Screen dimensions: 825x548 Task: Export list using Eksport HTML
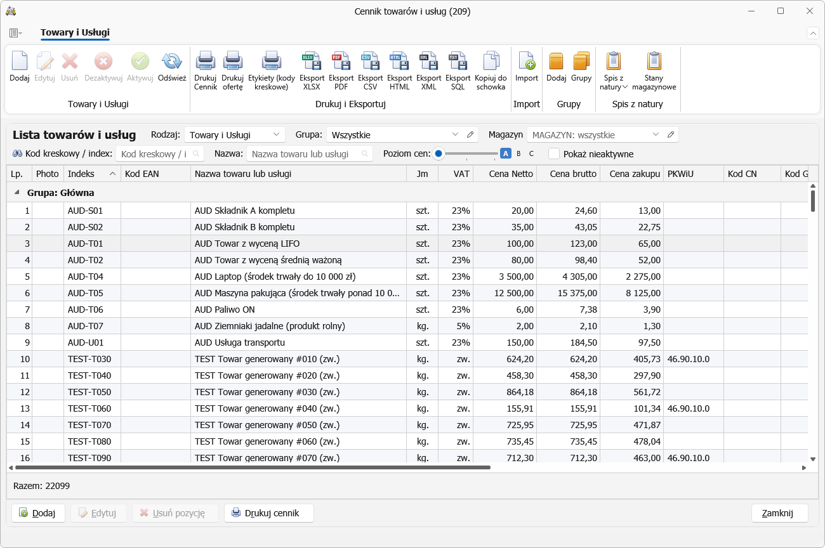coord(400,62)
